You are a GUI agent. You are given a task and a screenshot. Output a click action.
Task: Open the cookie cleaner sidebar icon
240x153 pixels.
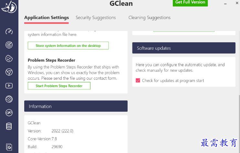point(9,58)
